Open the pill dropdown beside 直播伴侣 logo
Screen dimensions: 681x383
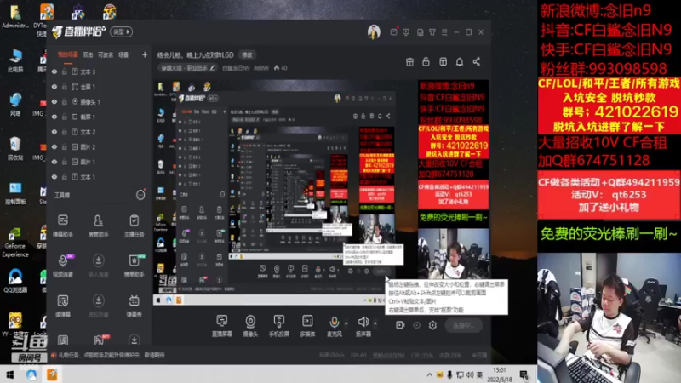tap(121, 31)
